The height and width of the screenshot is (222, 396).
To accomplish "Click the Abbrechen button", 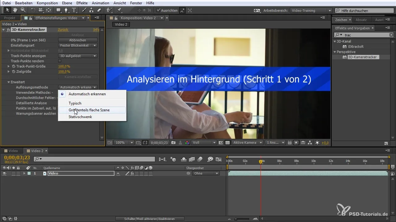I will coord(78,40).
